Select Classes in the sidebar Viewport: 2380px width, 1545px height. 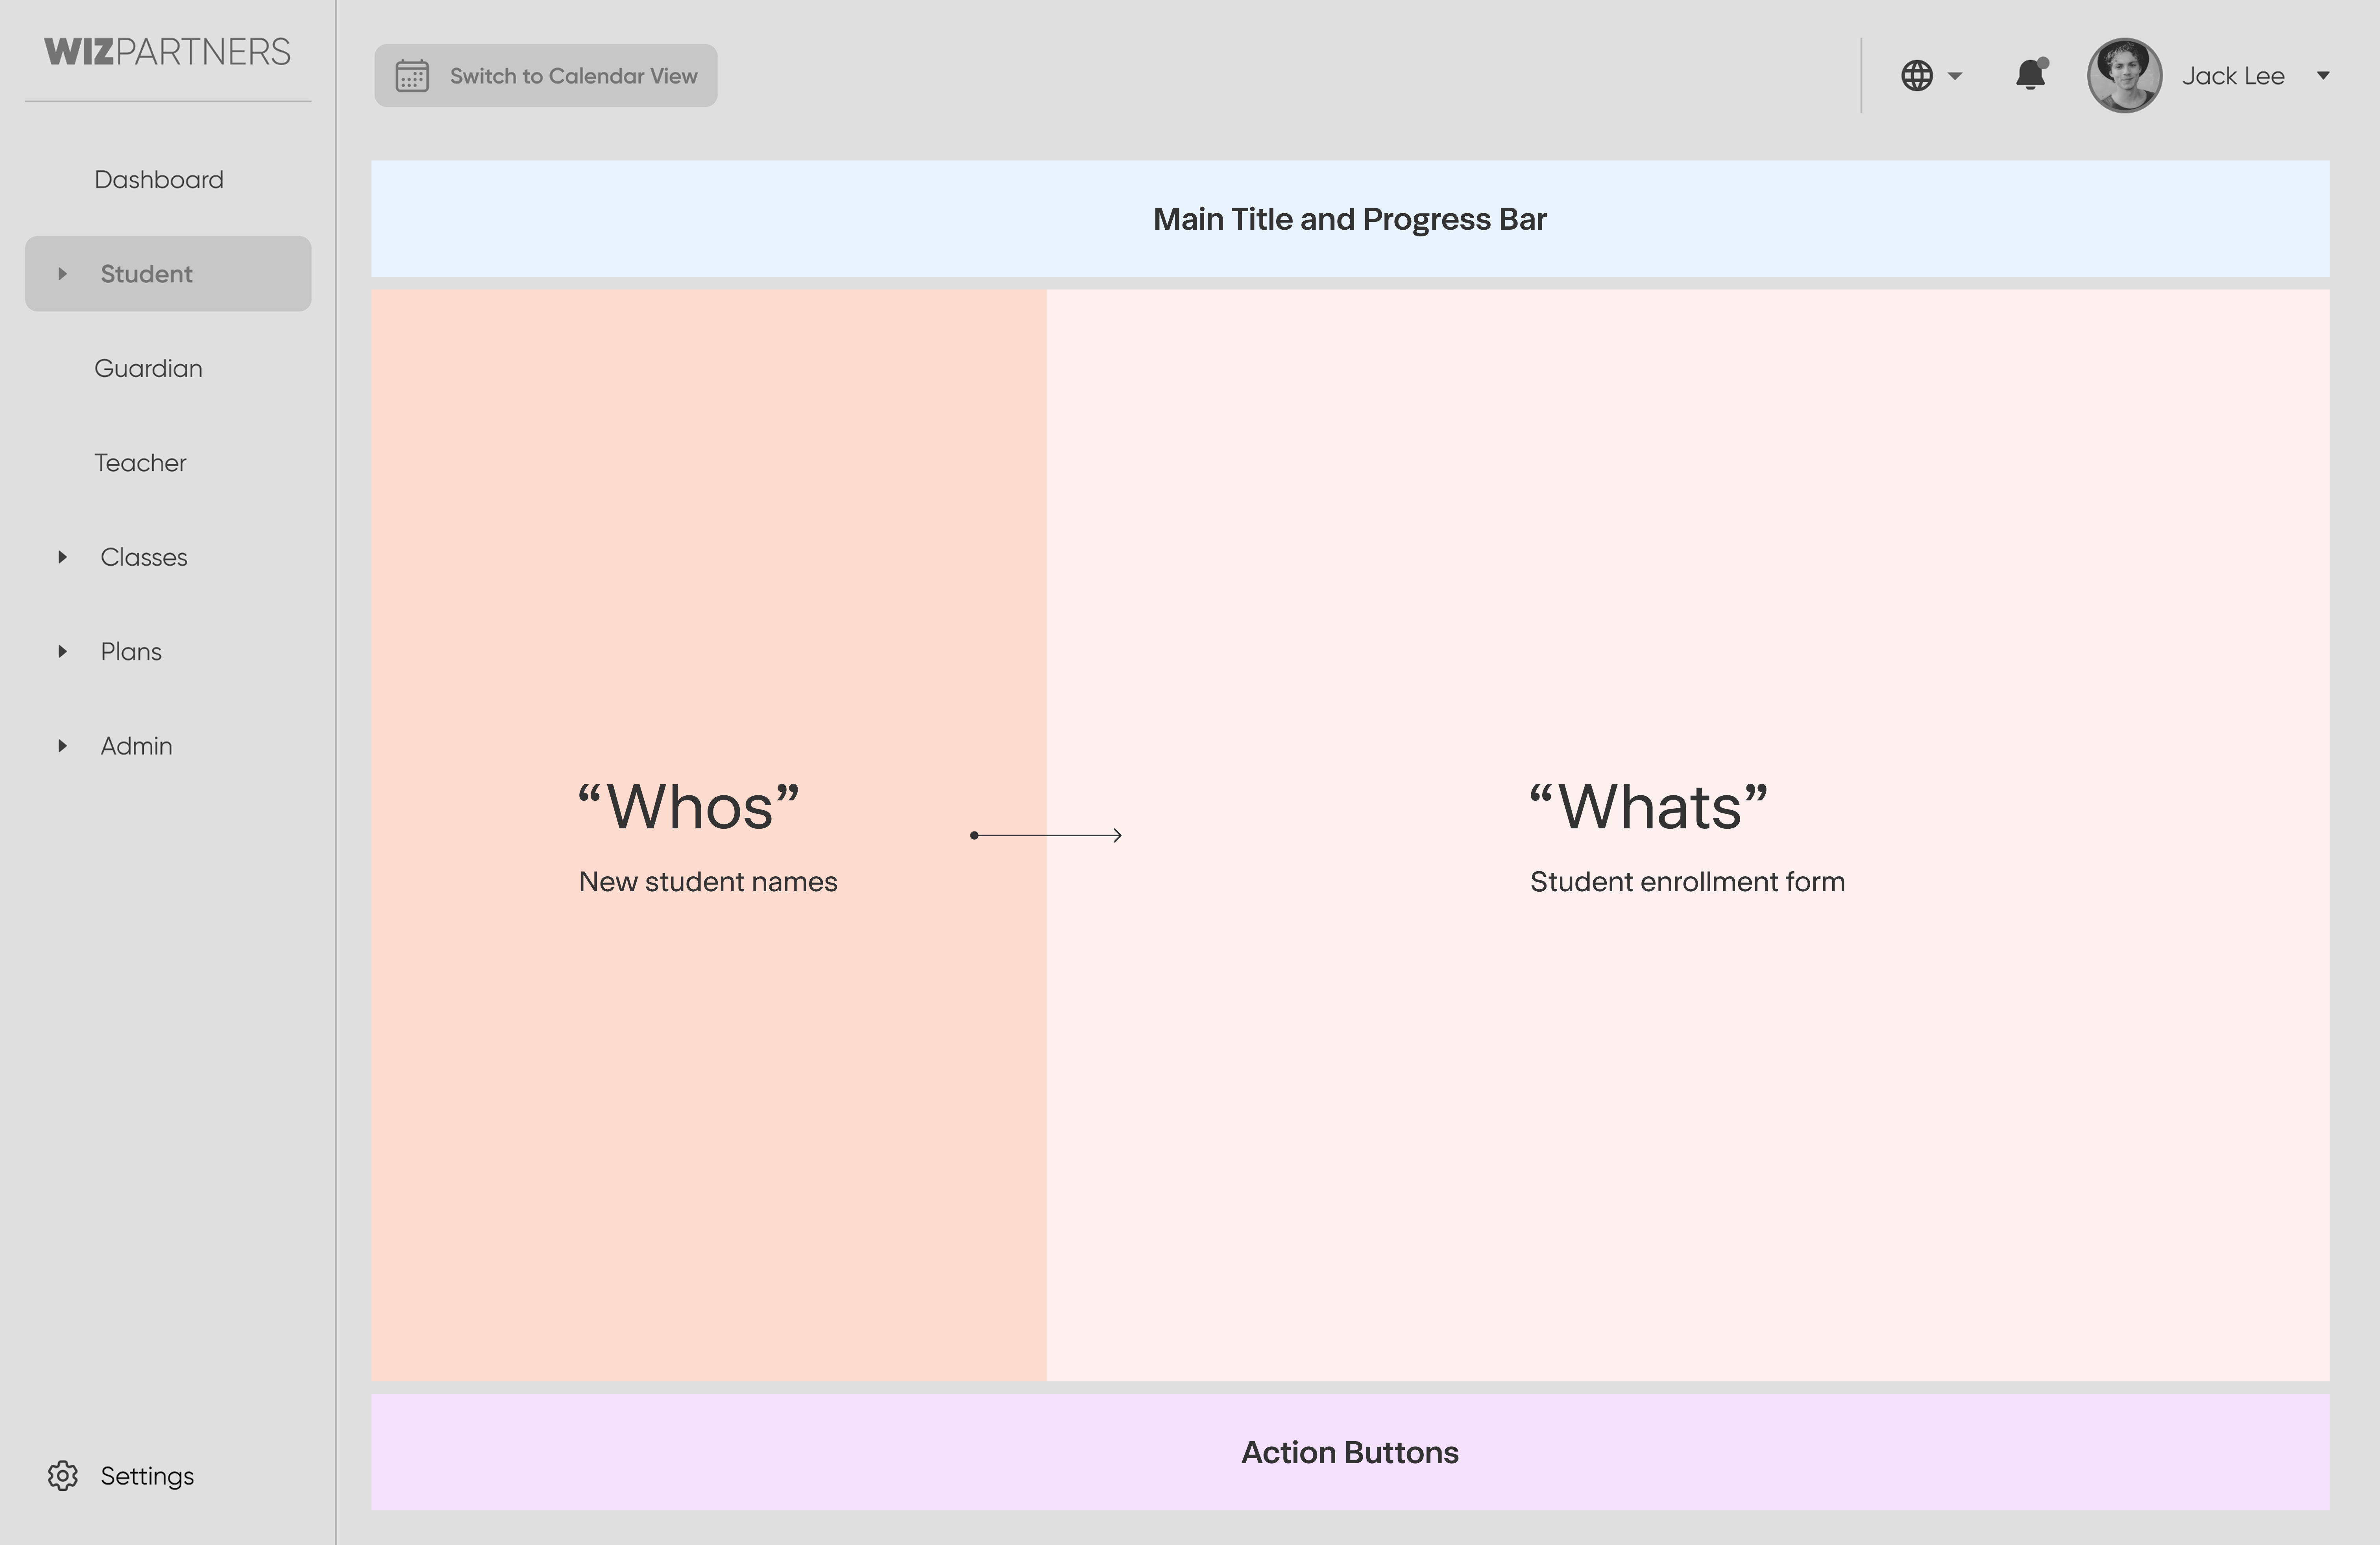(144, 558)
